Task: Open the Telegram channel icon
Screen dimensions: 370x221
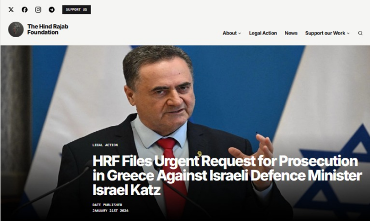Action: coord(52,10)
